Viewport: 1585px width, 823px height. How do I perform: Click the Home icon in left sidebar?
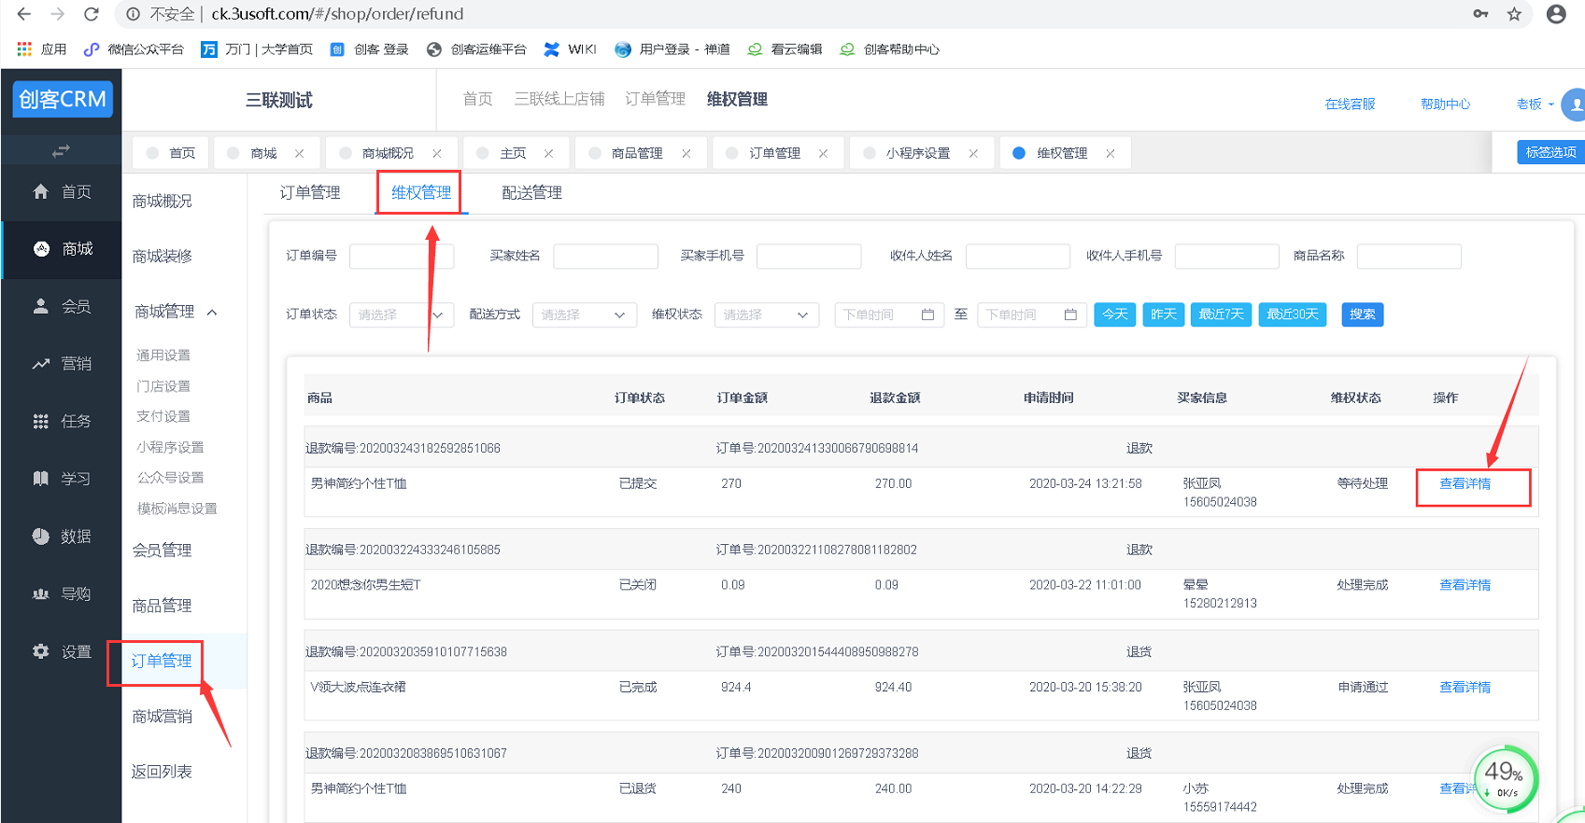(x=40, y=191)
